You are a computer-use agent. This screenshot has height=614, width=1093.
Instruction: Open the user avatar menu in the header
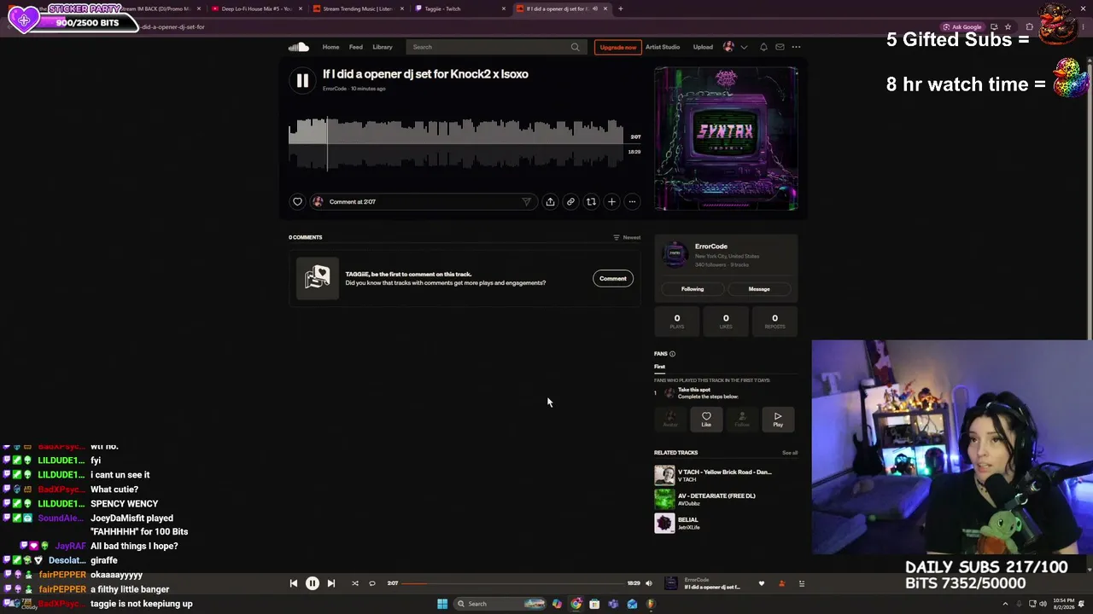point(728,47)
